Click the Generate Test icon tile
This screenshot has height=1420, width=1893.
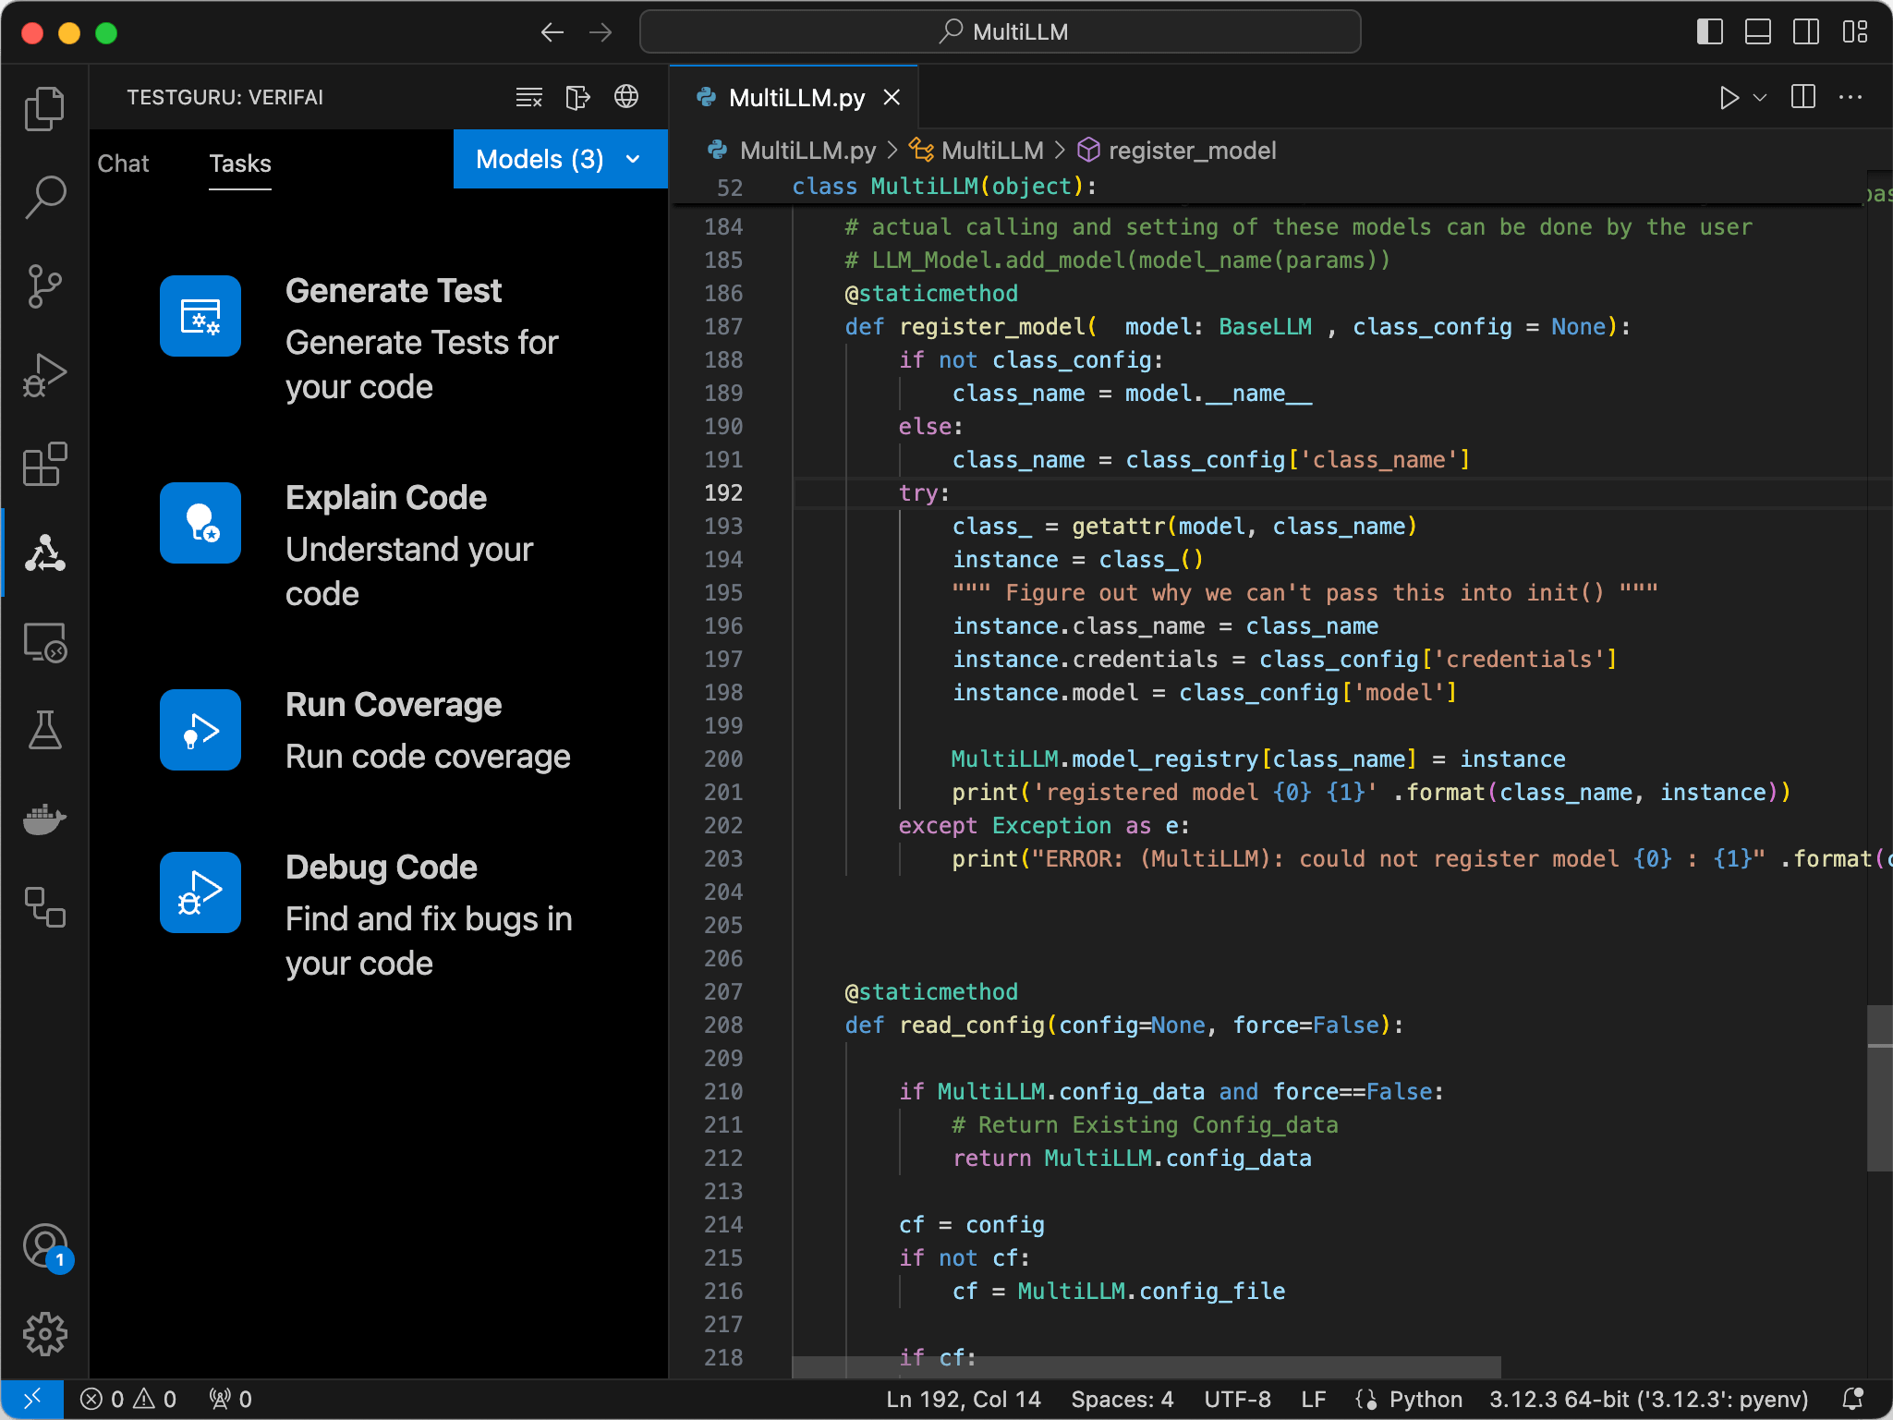(200, 316)
